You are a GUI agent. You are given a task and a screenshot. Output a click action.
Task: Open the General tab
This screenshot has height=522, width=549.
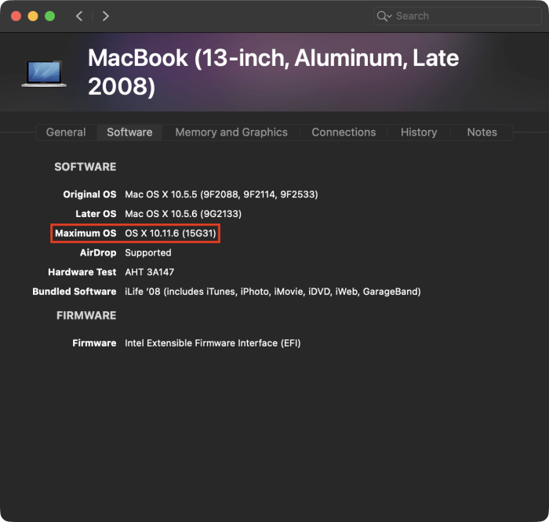(66, 132)
